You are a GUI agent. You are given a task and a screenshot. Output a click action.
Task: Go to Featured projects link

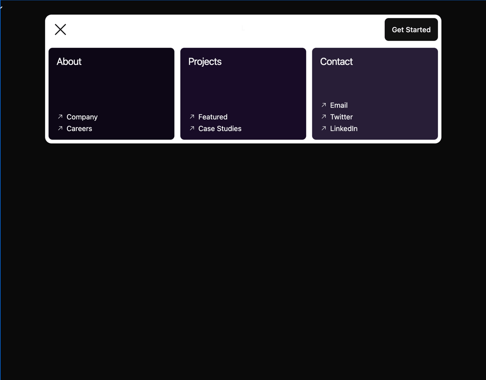(x=208, y=117)
